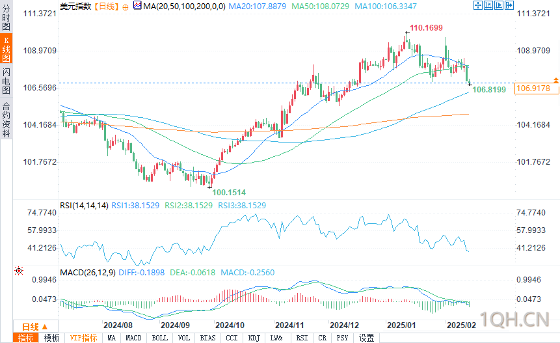Click the orange up arrow above price label

556,80
